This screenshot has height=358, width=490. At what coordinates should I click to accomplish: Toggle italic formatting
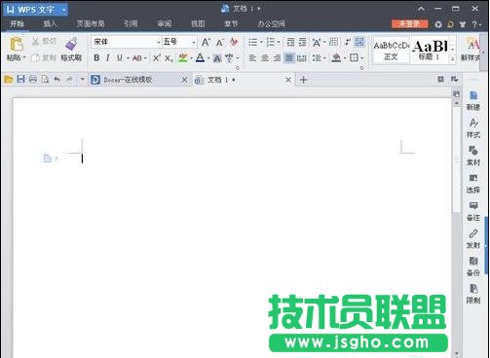107,58
